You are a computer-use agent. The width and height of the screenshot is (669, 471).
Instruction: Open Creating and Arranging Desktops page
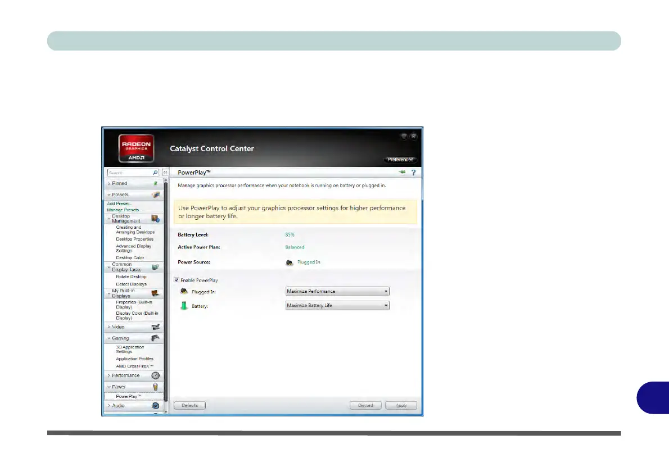coord(135,229)
